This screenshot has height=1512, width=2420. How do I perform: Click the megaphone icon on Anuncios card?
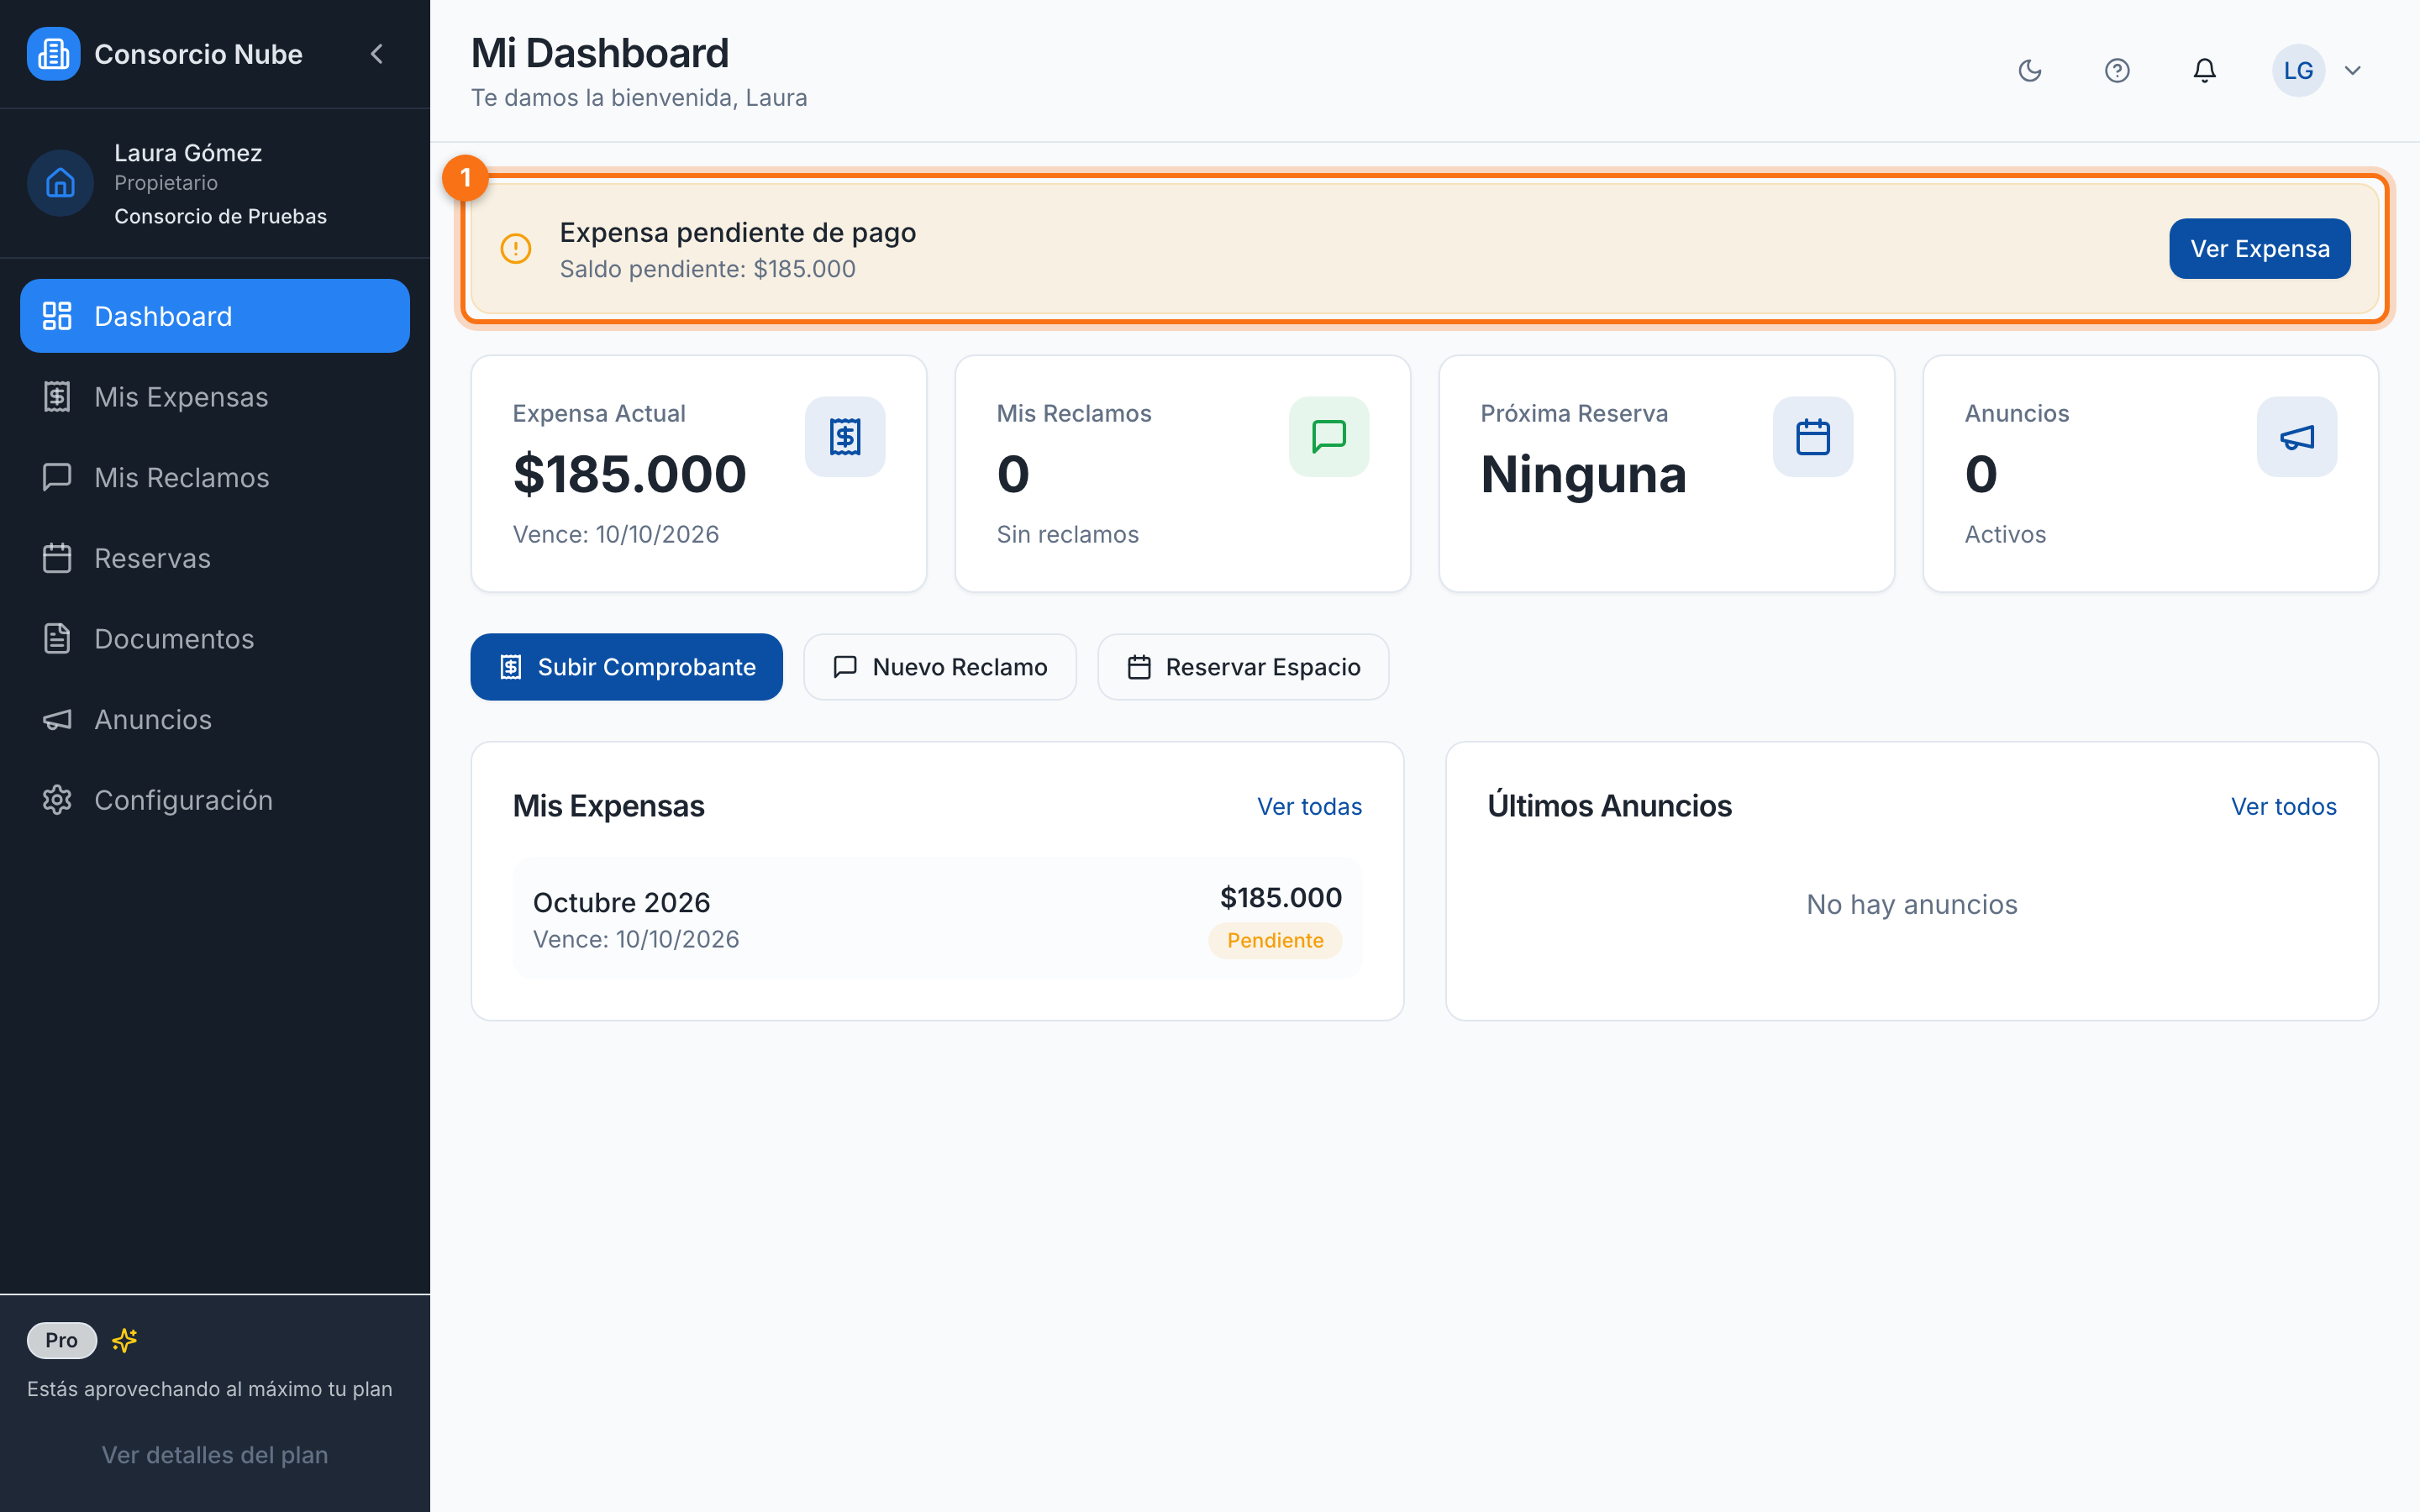2297,437
